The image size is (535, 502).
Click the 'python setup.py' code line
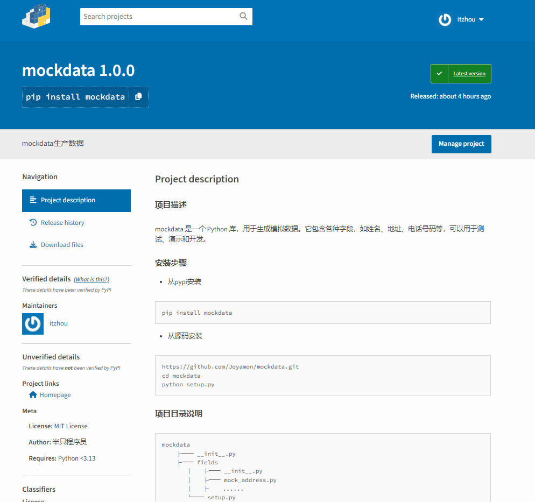[188, 384]
